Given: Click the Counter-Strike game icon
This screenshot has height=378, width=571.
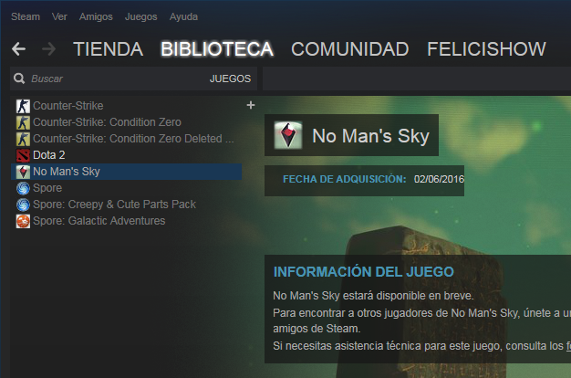Looking at the screenshot, I should click(23, 106).
